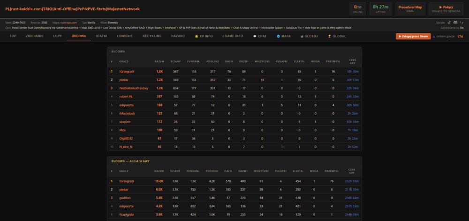Click the BUDOWA — ALEJA SŁAWY section title
The image size is (469, 221).
coord(130,161)
